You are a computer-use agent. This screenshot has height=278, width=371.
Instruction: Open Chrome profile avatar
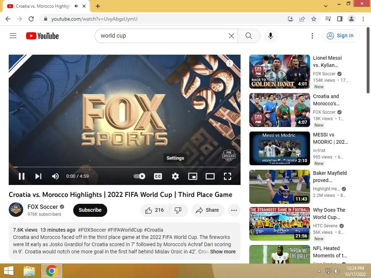351,19
